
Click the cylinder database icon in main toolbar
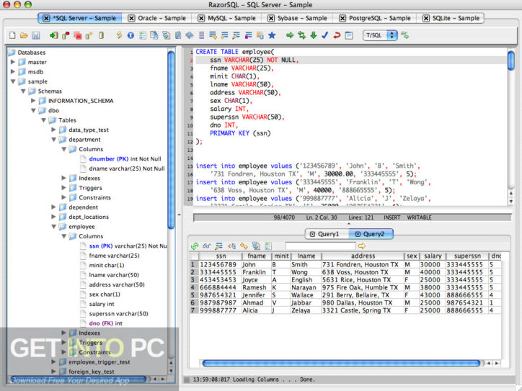101,35
